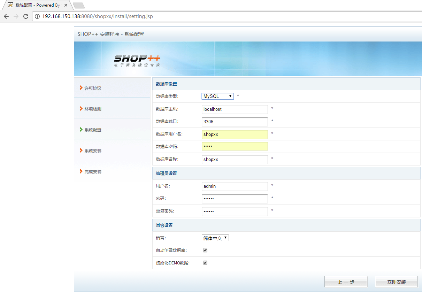Open the 数据库类型 MySQL dropdown

tap(218, 96)
